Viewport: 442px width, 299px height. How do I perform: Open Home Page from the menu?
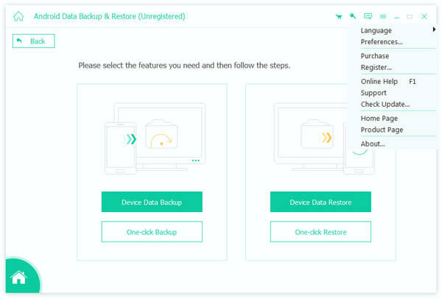pyautogui.click(x=379, y=119)
